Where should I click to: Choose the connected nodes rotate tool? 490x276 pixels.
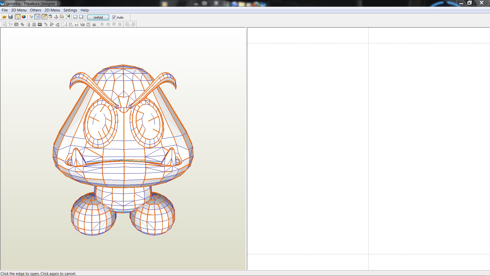click(x=10, y=25)
